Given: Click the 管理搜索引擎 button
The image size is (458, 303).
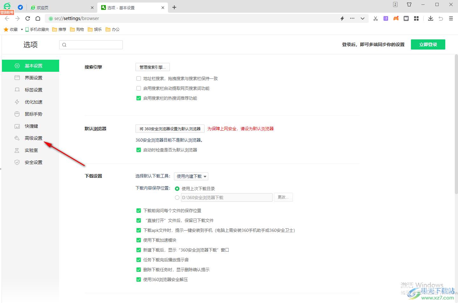Looking at the screenshot, I should point(153,67).
